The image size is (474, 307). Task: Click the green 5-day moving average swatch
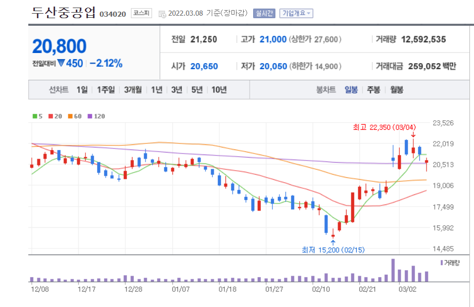35,116
